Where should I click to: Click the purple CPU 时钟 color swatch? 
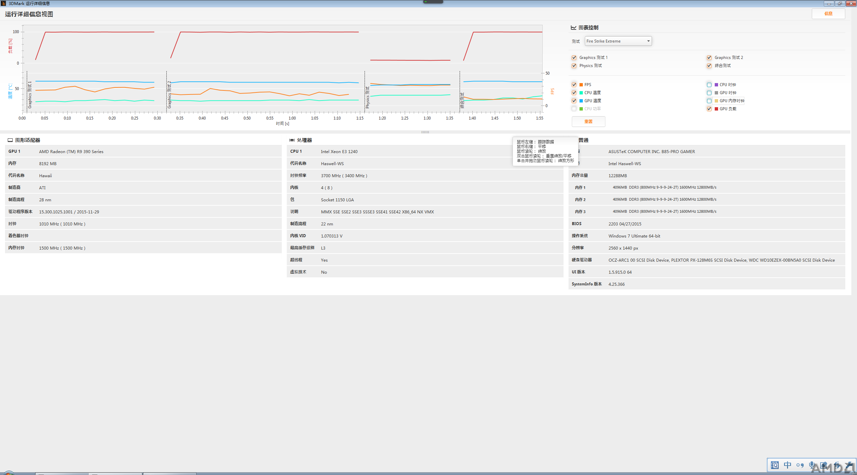point(716,85)
